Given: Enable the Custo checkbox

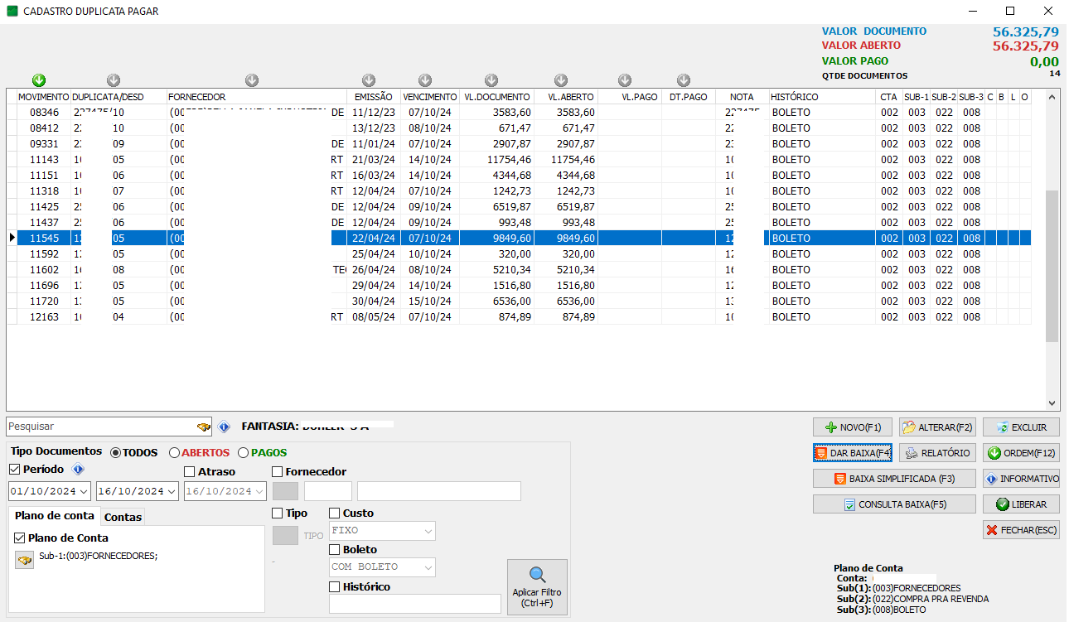Looking at the screenshot, I should coord(335,514).
